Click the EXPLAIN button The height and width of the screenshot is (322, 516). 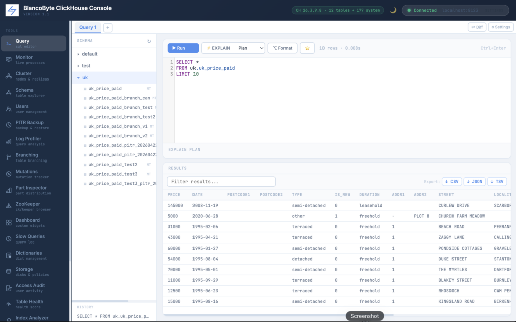[x=218, y=48]
